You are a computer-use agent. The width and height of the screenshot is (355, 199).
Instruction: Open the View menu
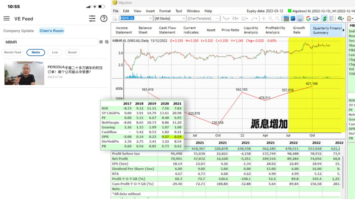(137, 11)
